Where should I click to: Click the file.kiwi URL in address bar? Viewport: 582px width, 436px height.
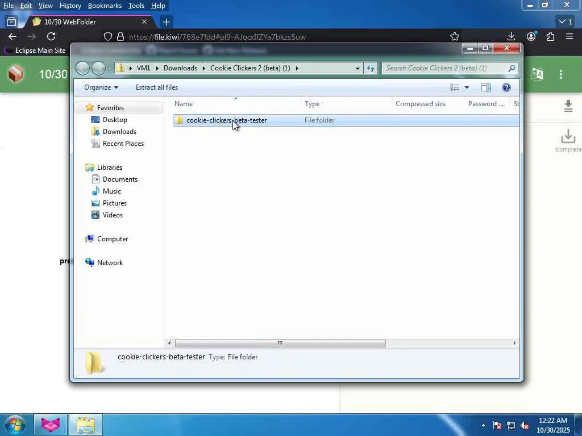tap(217, 37)
